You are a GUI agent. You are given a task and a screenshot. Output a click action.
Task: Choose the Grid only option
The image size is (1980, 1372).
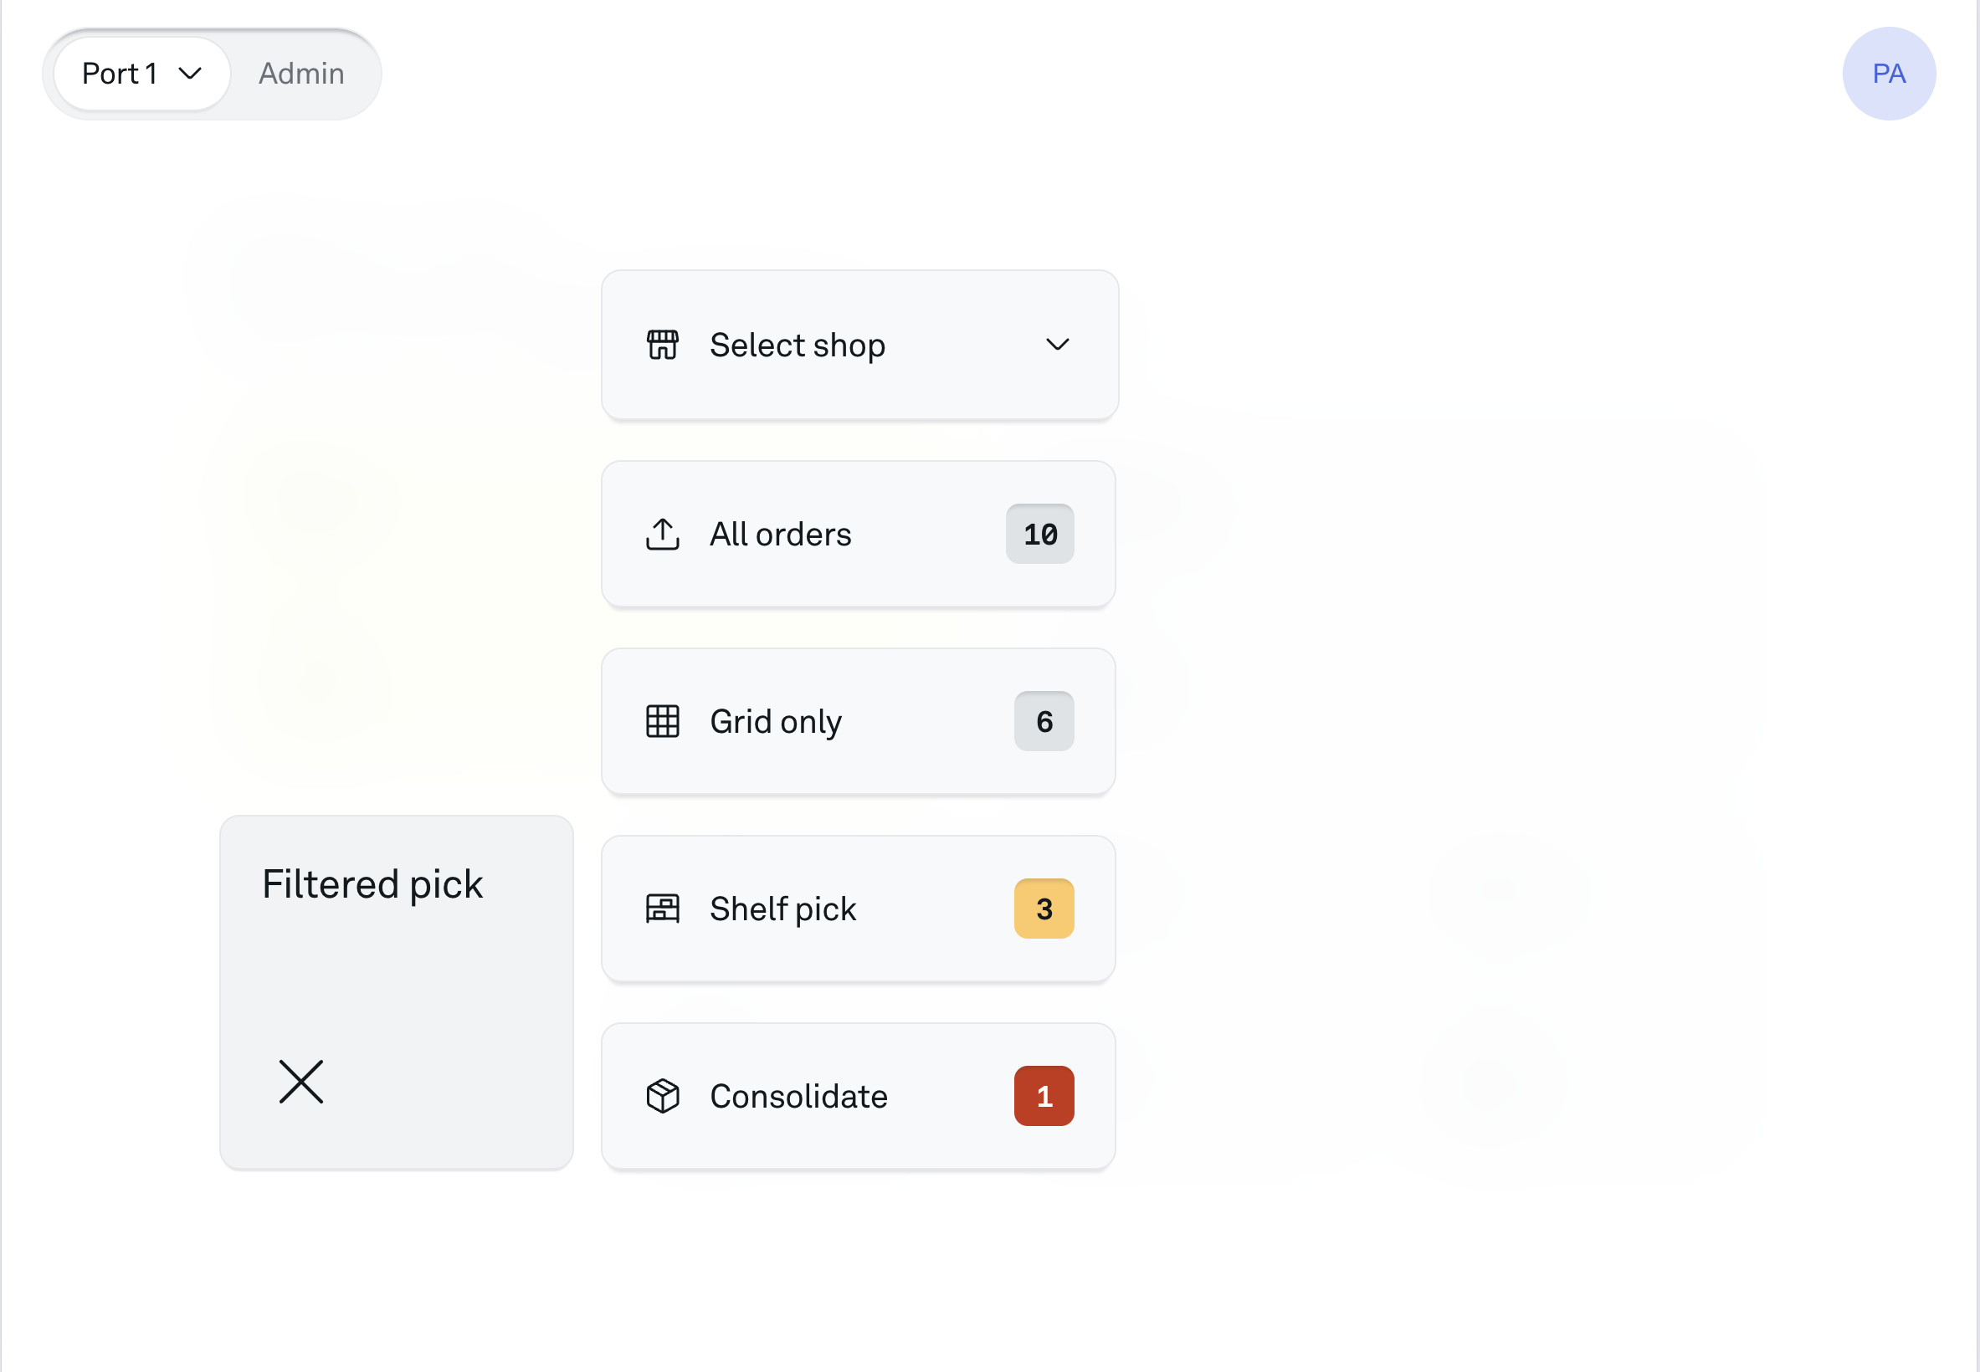click(x=858, y=721)
